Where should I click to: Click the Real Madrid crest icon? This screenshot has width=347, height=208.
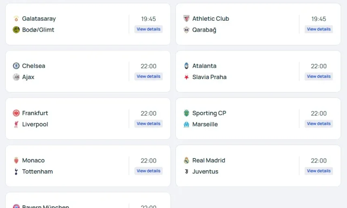186,161
